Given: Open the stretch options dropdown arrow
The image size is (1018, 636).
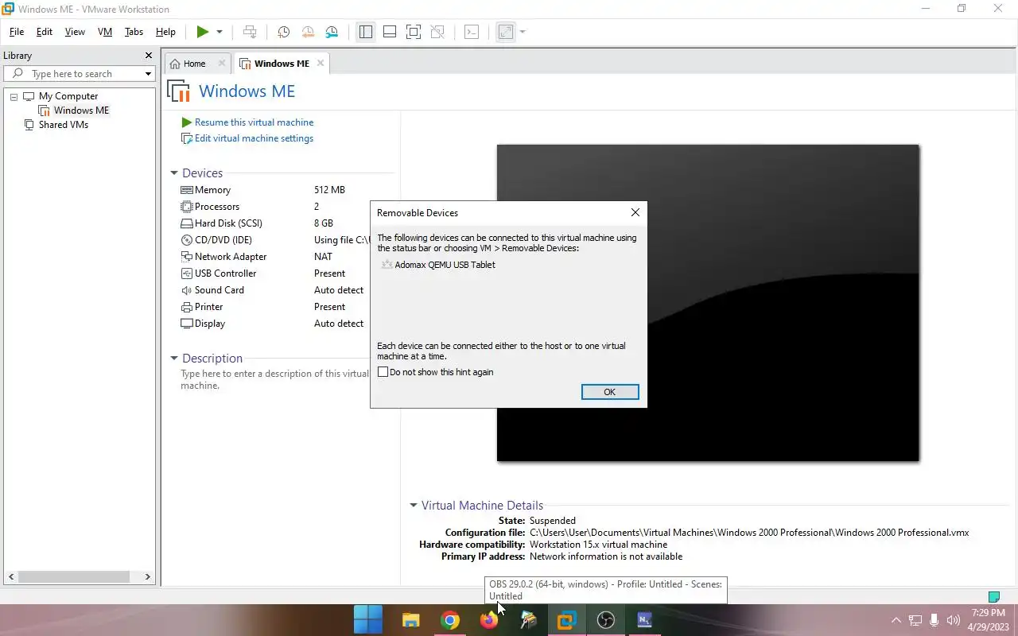Looking at the screenshot, I should [x=523, y=32].
